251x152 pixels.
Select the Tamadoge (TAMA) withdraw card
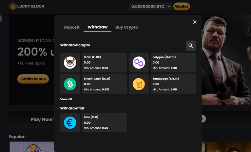(173, 84)
